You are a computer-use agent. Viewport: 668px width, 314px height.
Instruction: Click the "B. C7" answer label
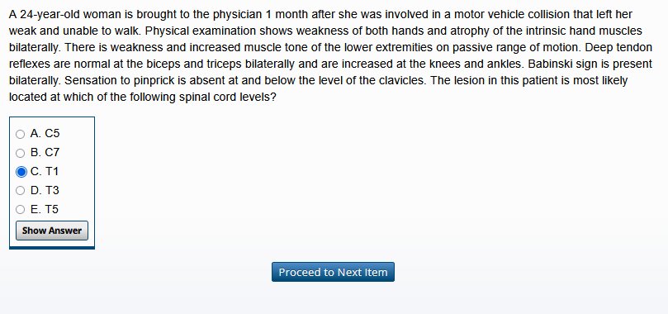[45, 153]
